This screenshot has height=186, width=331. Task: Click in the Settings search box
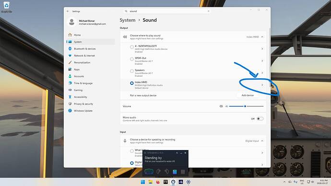[x=167, y=11]
